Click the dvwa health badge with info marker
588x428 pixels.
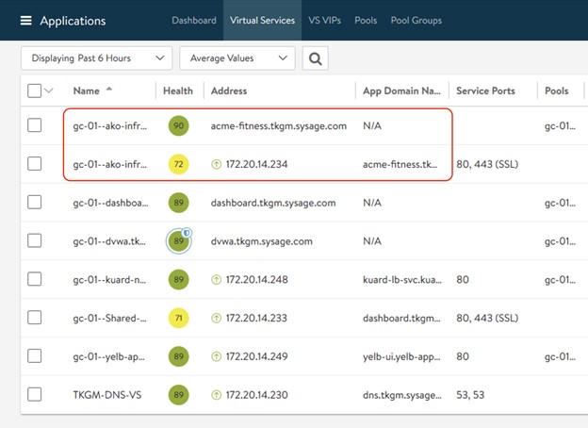click(178, 241)
